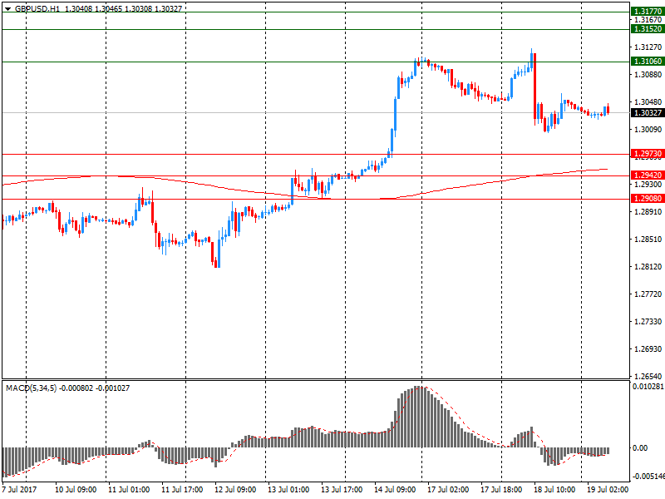Viewport: 665px width, 499px height.
Task: Click the 1.28910 price scale value
Action: coord(648,211)
